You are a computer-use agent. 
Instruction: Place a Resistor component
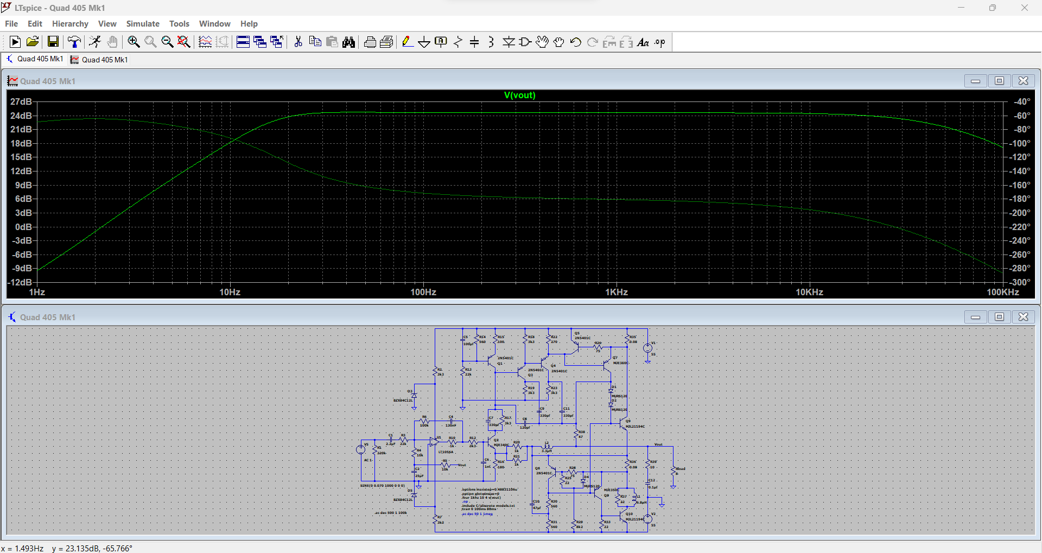[458, 42]
